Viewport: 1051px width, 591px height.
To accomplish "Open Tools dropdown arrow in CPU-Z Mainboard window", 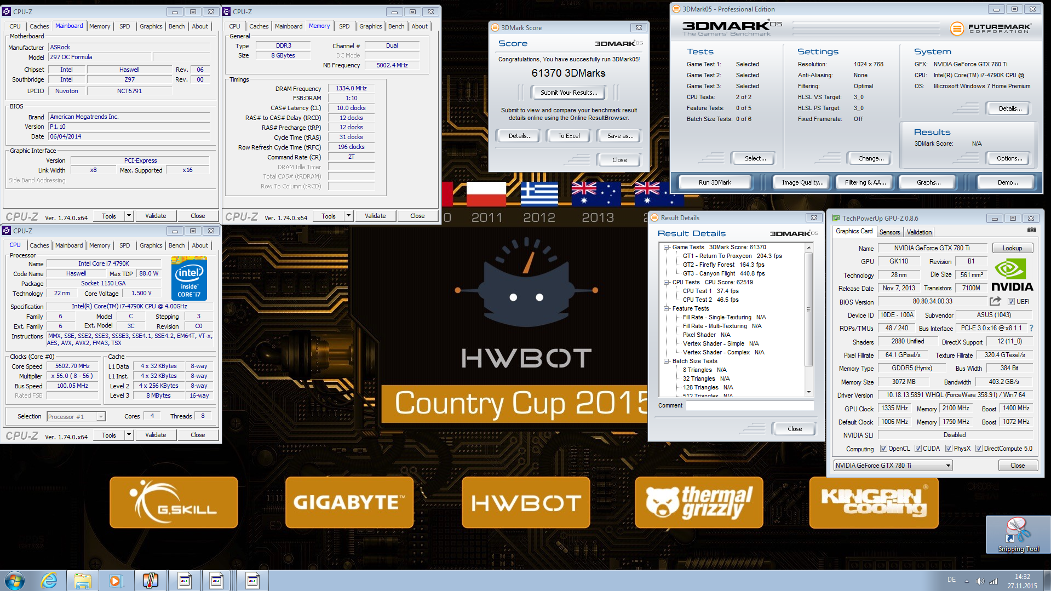I will click(x=129, y=216).
